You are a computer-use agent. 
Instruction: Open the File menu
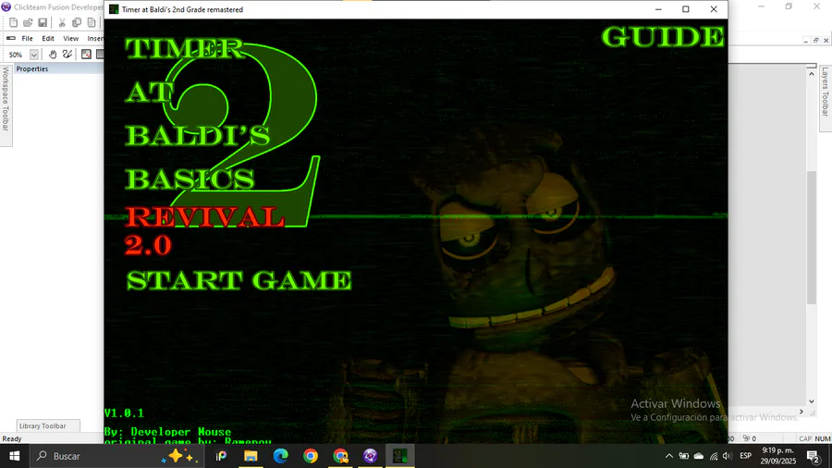pyautogui.click(x=27, y=38)
